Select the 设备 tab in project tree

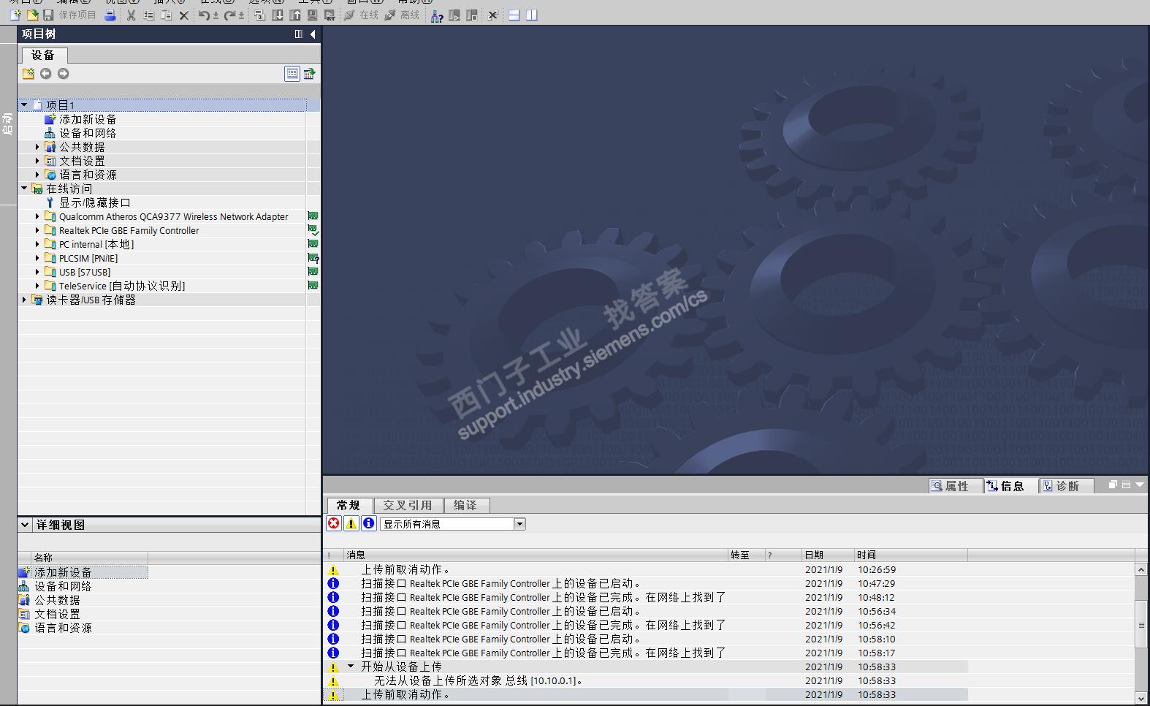click(x=43, y=55)
